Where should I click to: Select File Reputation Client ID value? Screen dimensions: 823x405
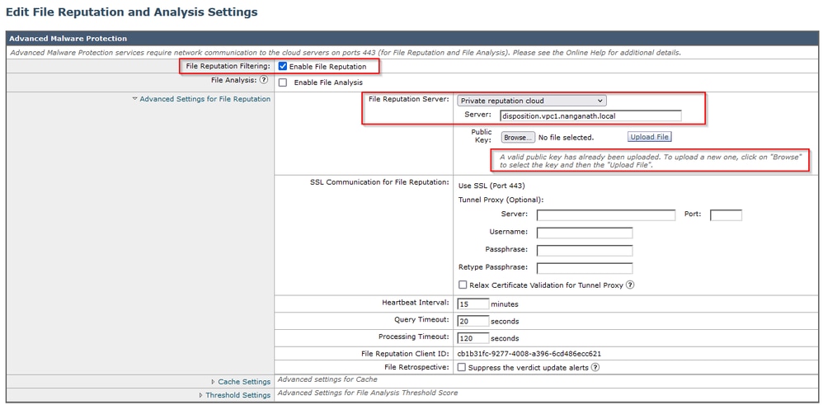[529, 354]
